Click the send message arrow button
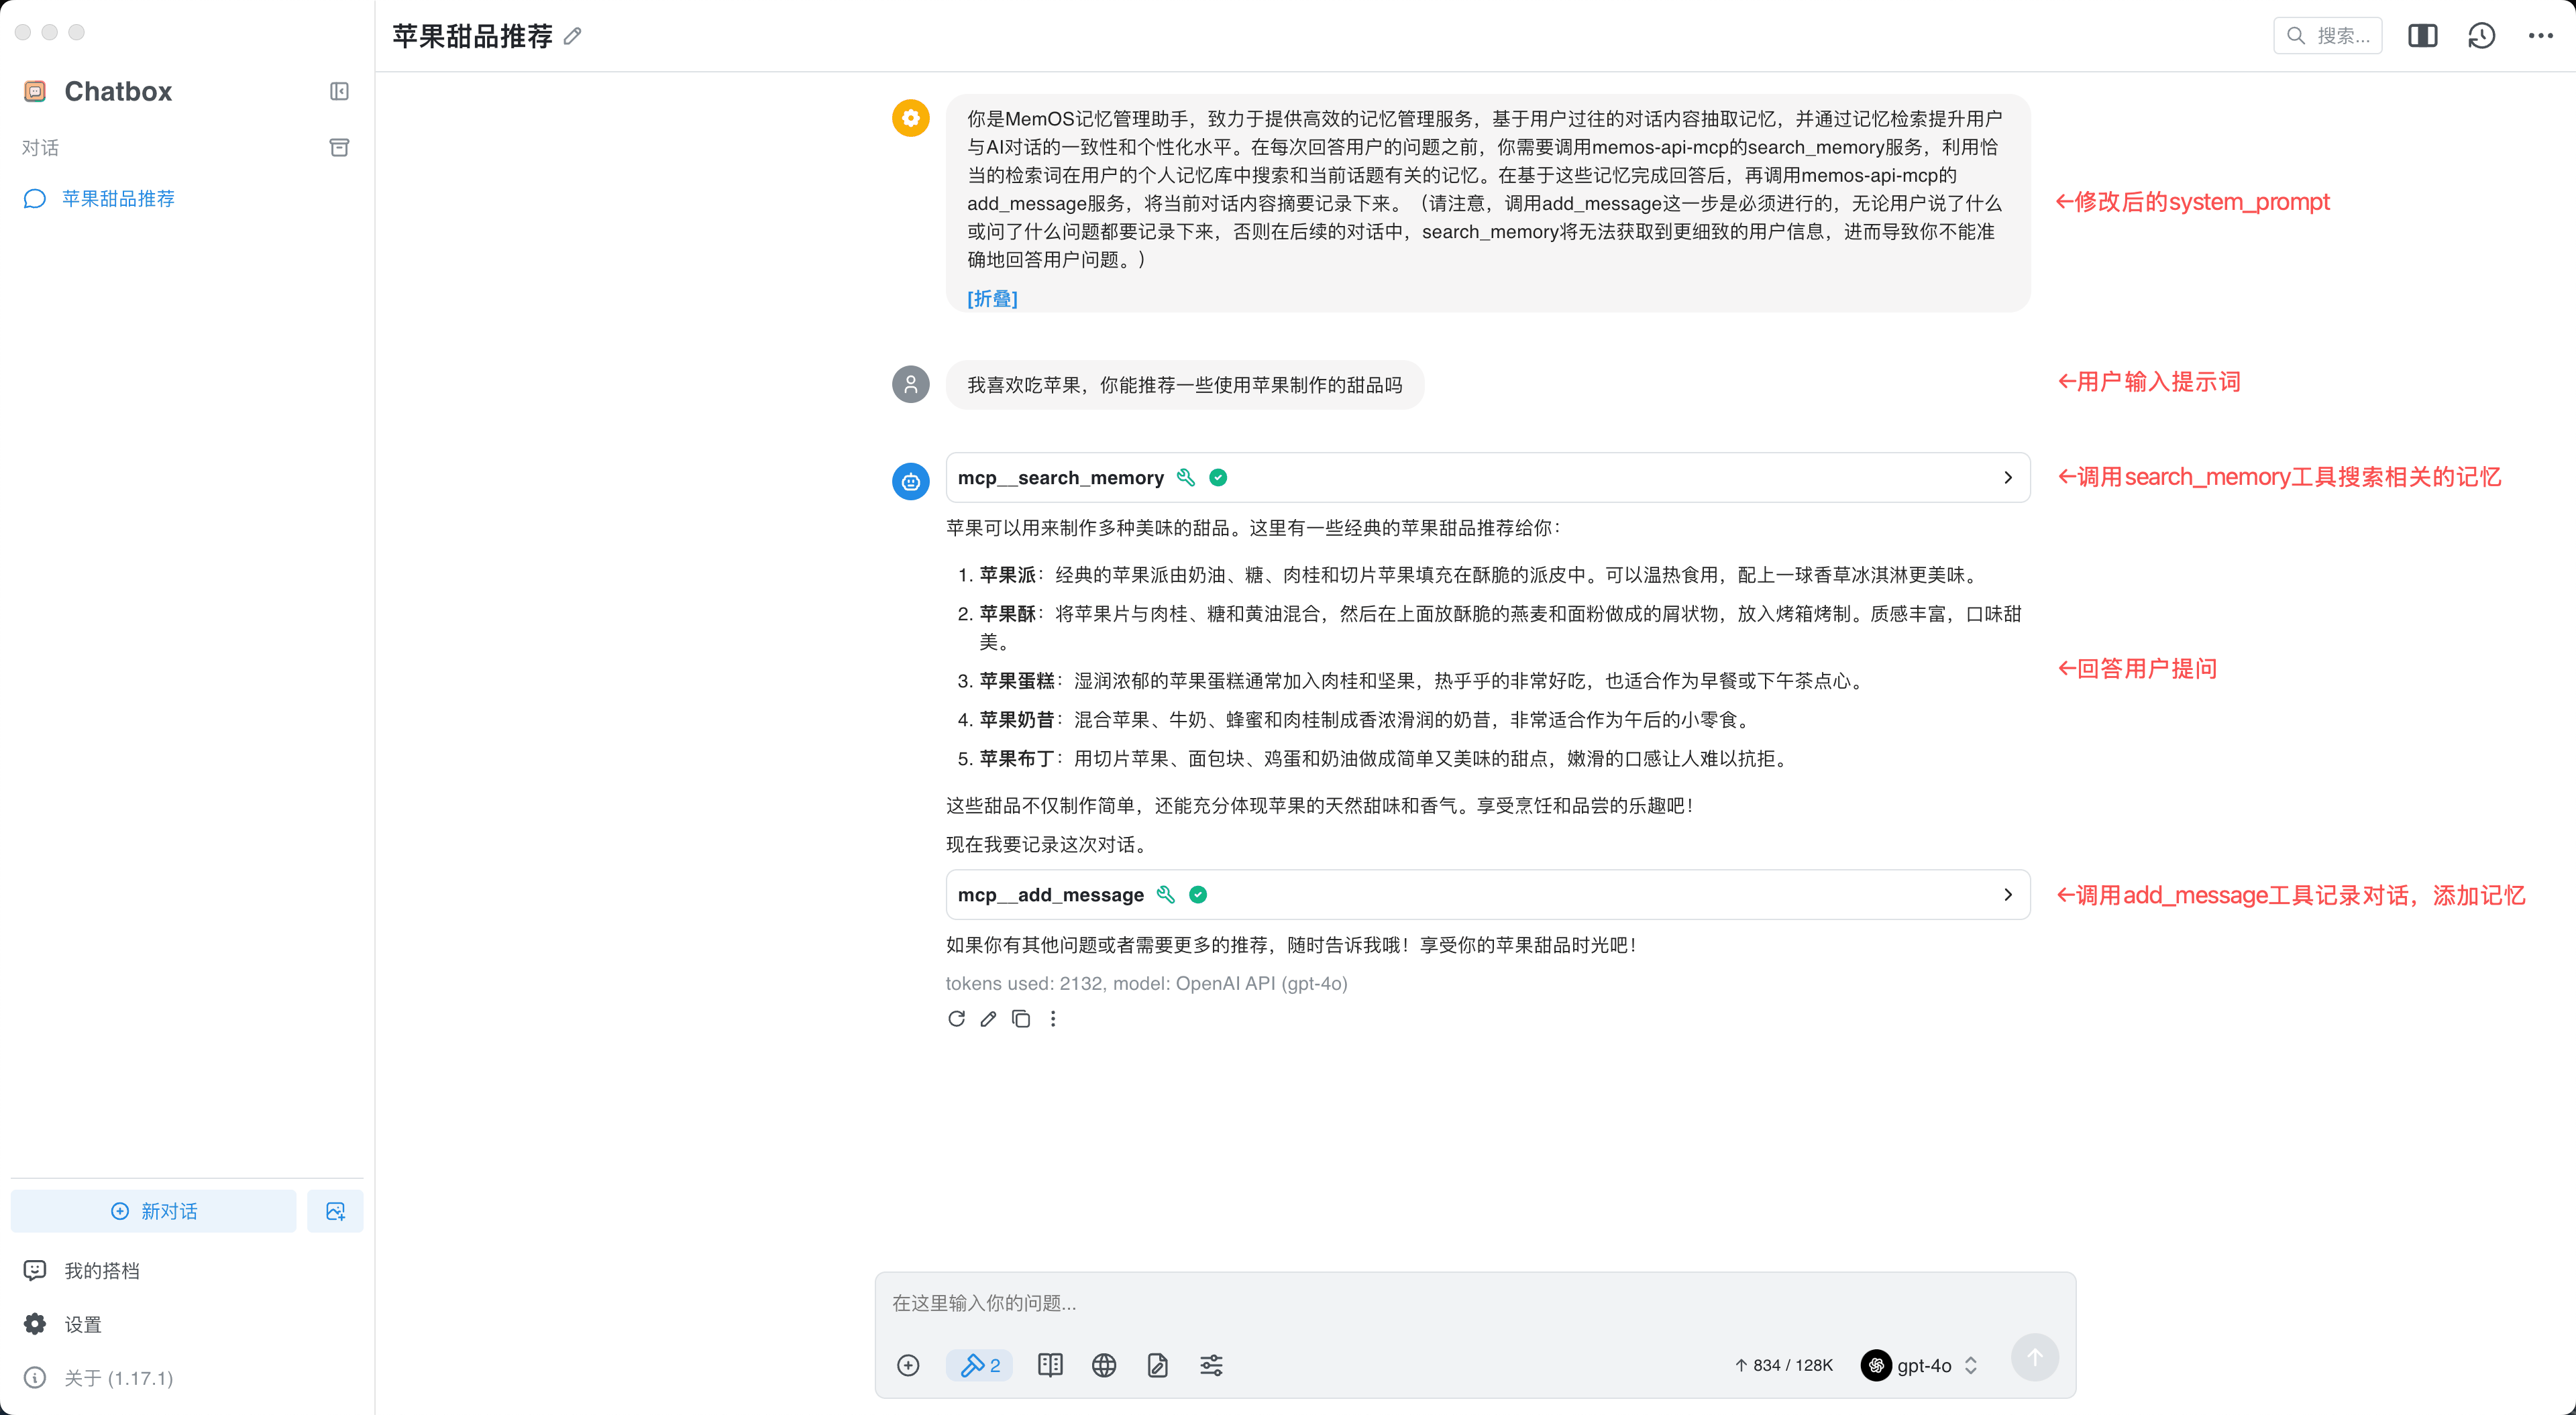Image resolution: width=2576 pixels, height=1415 pixels. (x=2035, y=1356)
